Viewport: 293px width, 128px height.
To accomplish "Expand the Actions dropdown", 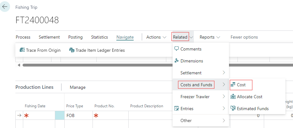I will [156, 37].
